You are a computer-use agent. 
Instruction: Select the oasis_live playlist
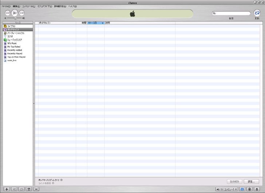pyautogui.click(x=18, y=60)
